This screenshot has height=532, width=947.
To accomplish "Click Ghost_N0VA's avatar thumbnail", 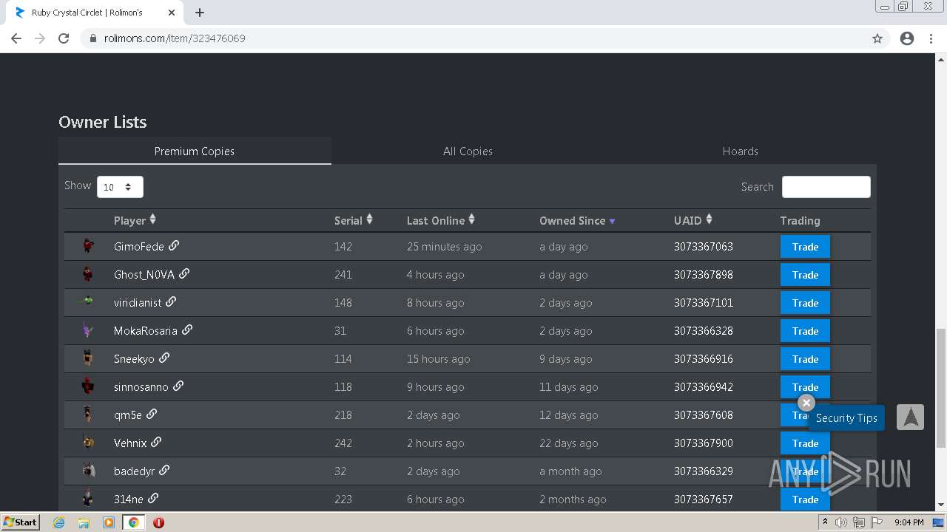I will 88,274.
